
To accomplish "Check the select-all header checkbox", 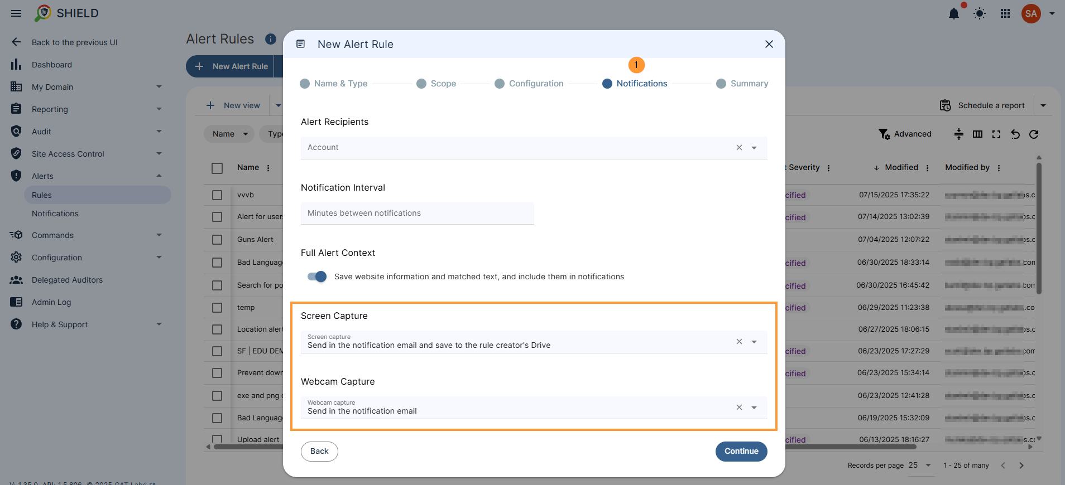I will pos(217,168).
